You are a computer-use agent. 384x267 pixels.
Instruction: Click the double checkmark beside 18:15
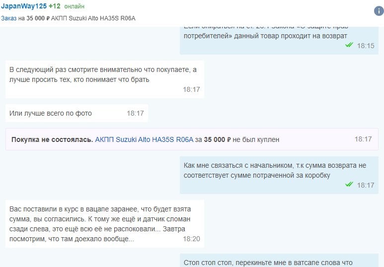pos(349,45)
